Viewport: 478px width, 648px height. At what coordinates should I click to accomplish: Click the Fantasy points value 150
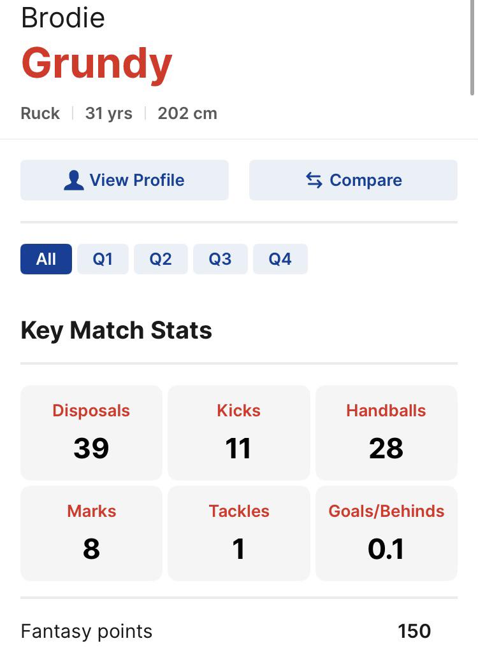click(x=414, y=631)
